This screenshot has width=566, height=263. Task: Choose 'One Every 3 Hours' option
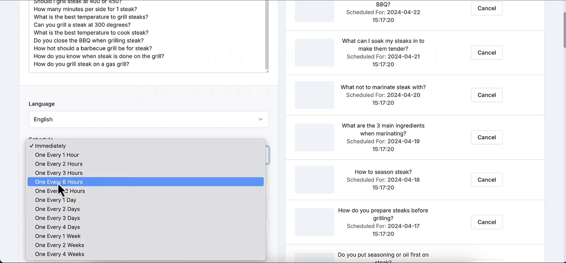[x=145, y=173]
